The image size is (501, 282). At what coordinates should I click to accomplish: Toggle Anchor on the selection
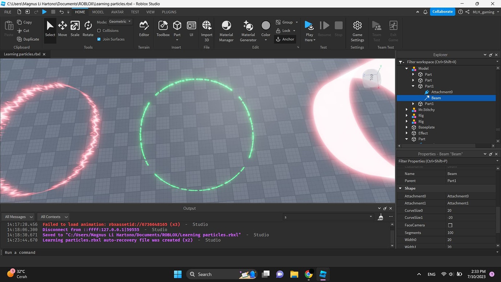285,39
